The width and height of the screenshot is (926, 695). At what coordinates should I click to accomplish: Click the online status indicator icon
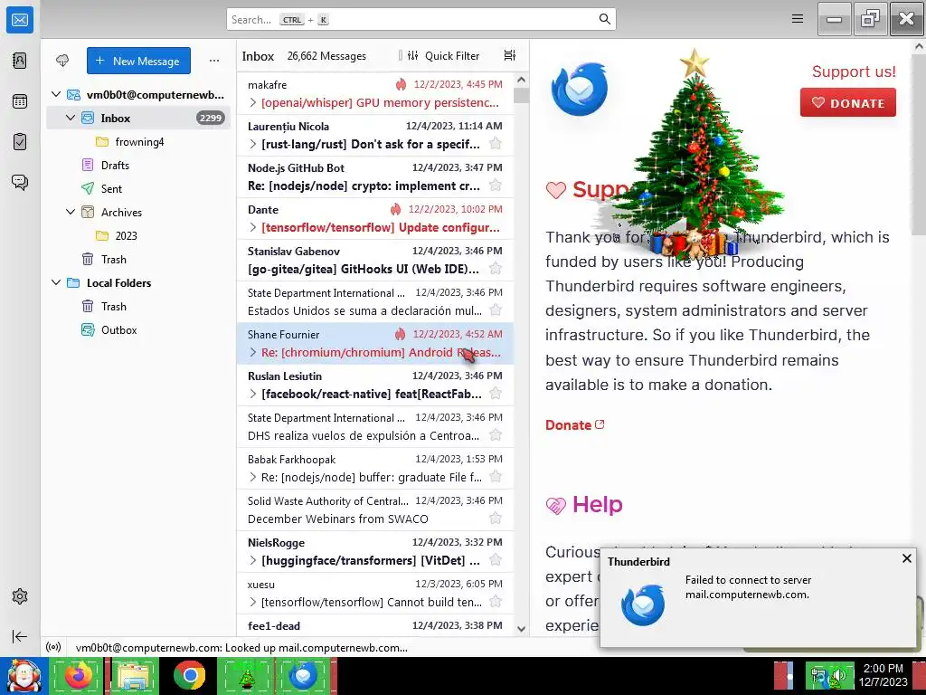click(53, 647)
